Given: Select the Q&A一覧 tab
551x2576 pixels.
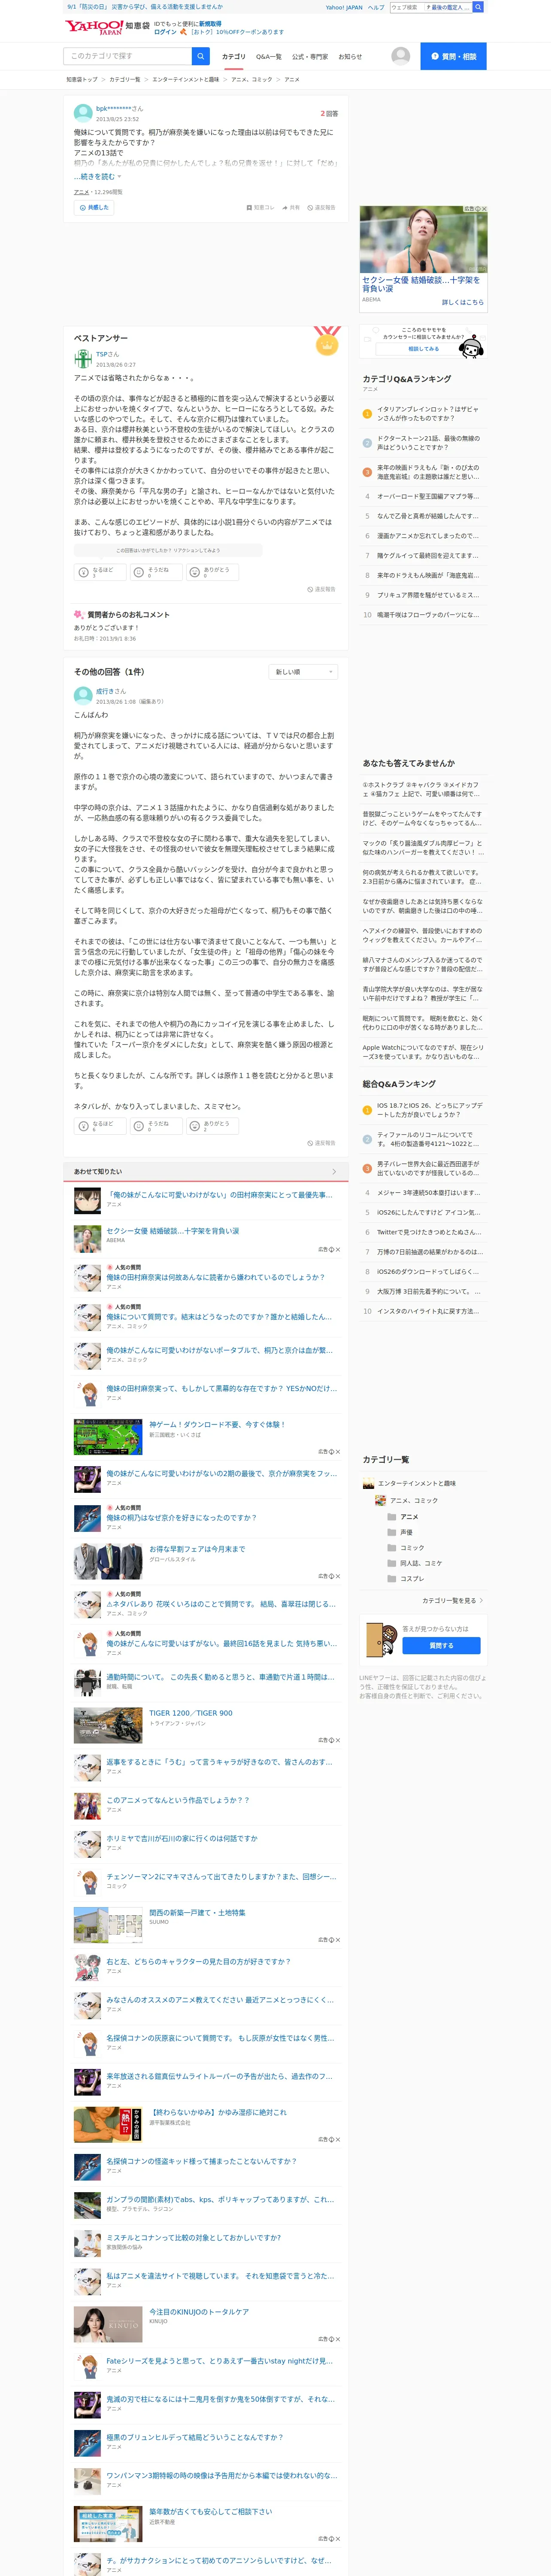Looking at the screenshot, I should [x=269, y=57].
